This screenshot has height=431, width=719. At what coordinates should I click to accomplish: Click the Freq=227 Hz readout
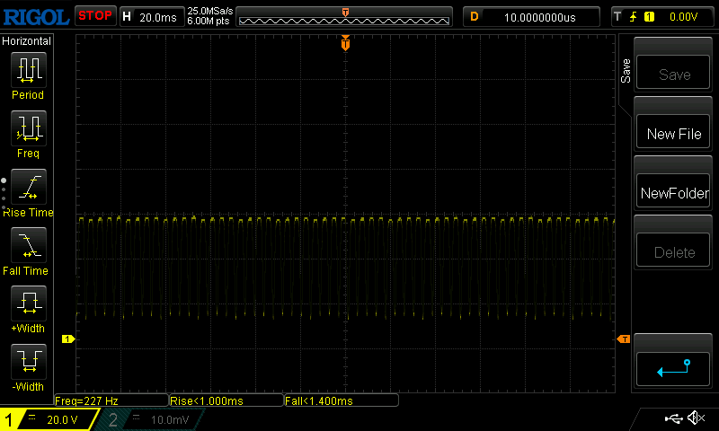[111, 400]
